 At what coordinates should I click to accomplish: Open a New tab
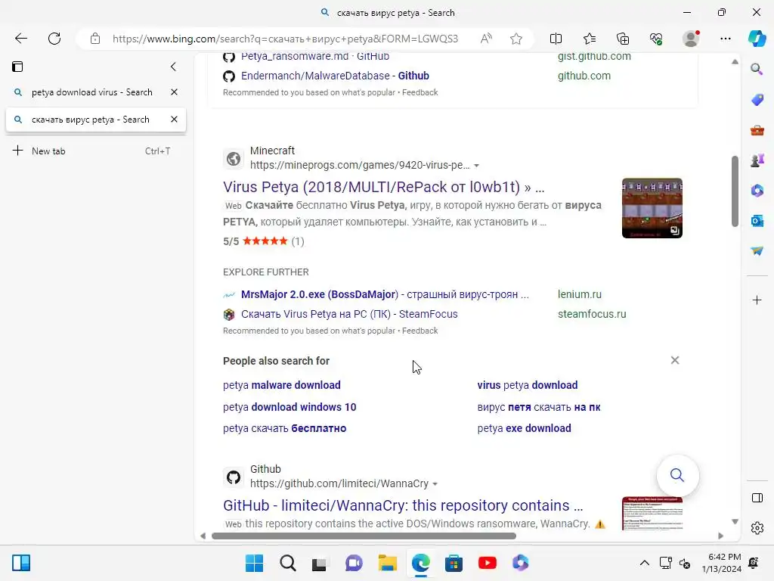coord(91,151)
